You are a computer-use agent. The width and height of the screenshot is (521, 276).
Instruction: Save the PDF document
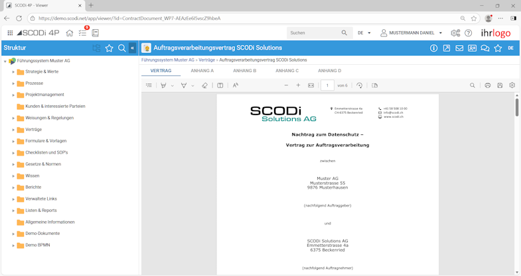point(500,85)
